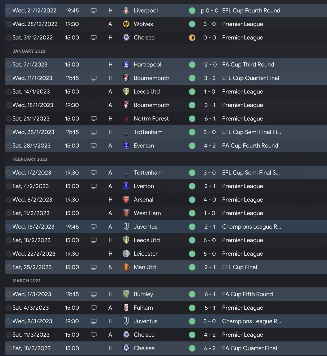327x356 pixels.
Task: Click the Hartlepool club crest
Action: pos(126,65)
